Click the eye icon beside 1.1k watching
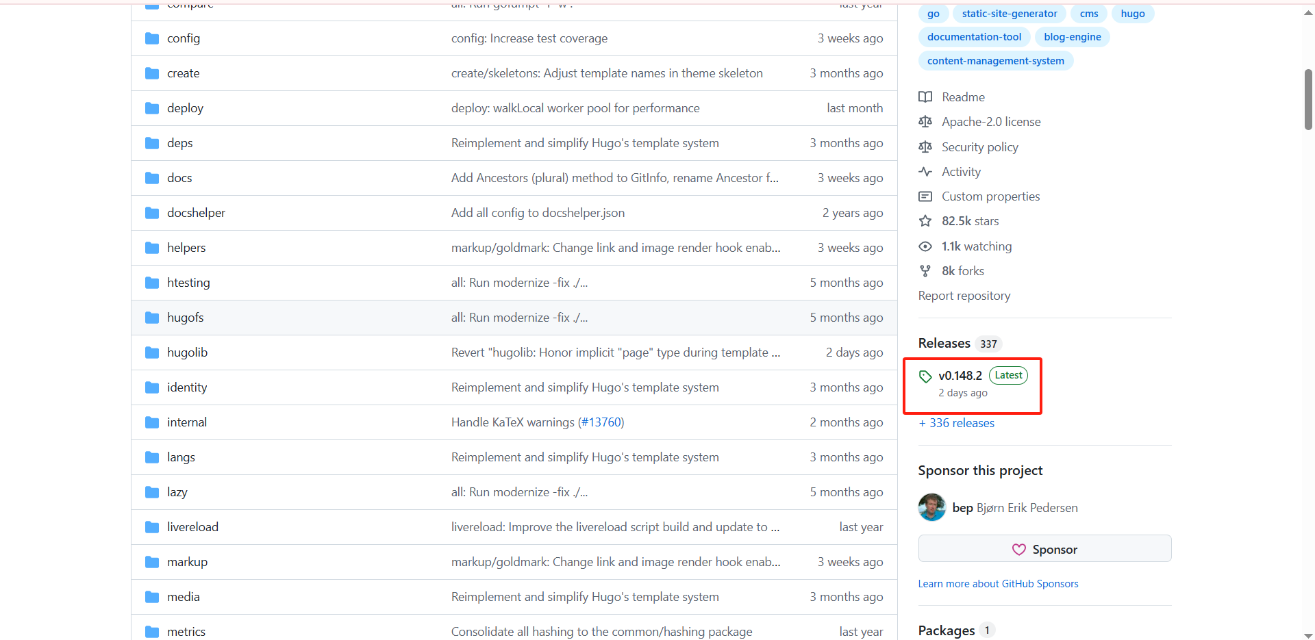Screen dimensions: 1315x640 [925, 246]
